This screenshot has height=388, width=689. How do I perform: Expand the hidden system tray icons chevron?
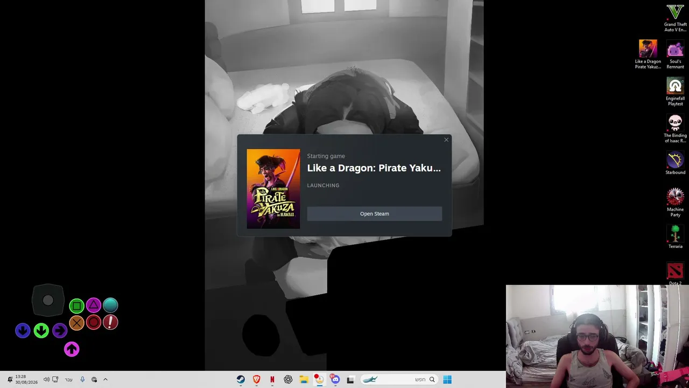[x=106, y=379]
